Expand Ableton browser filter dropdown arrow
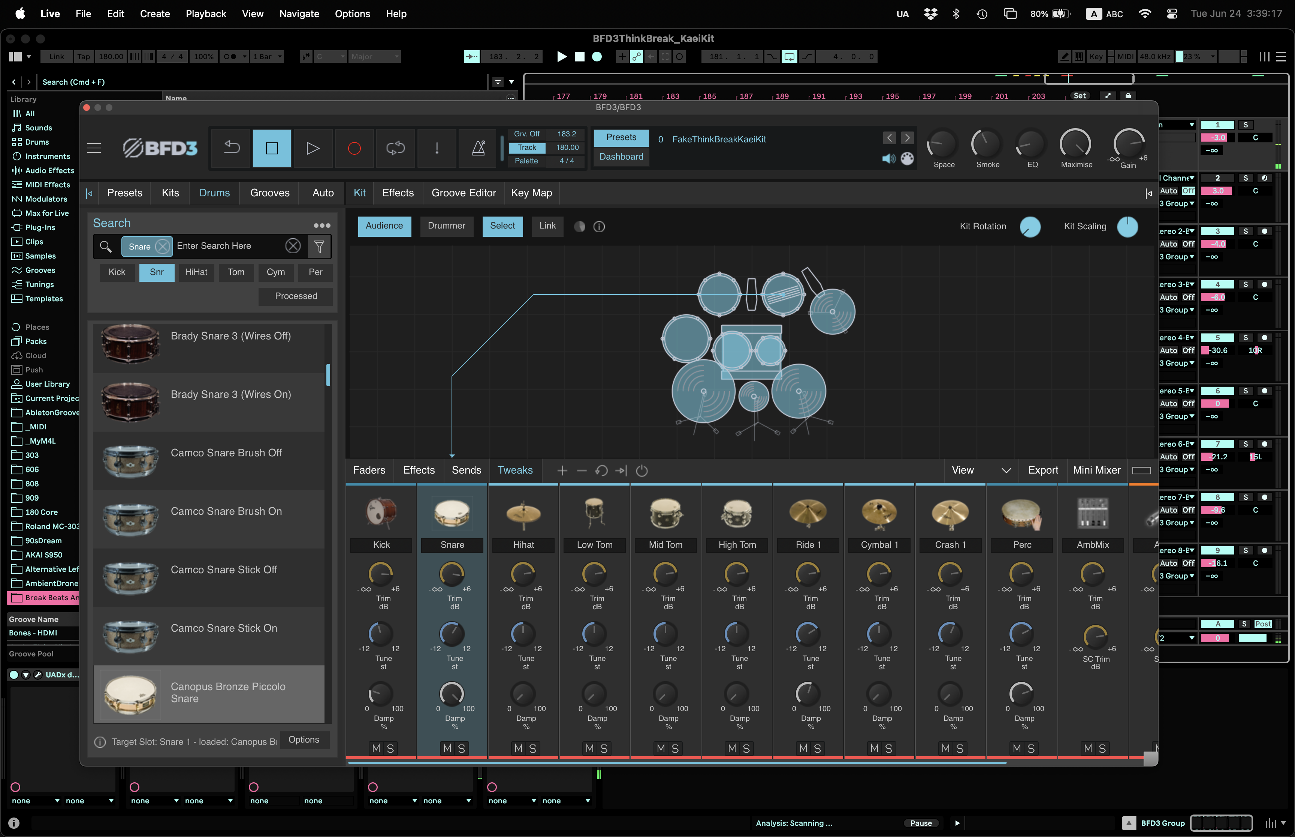The width and height of the screenshot is (1295, 837). click(511, 82)
